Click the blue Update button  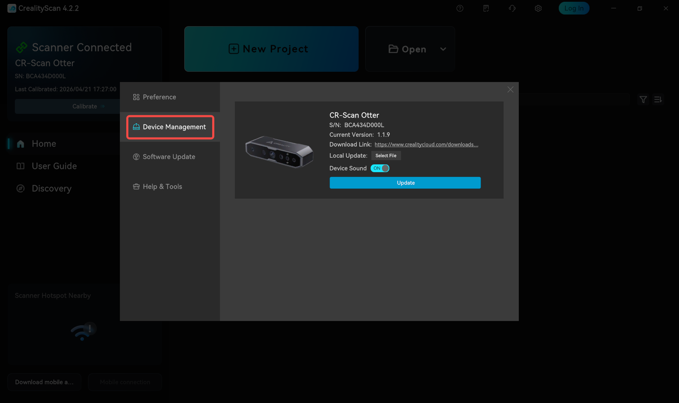tap(405, 183)
